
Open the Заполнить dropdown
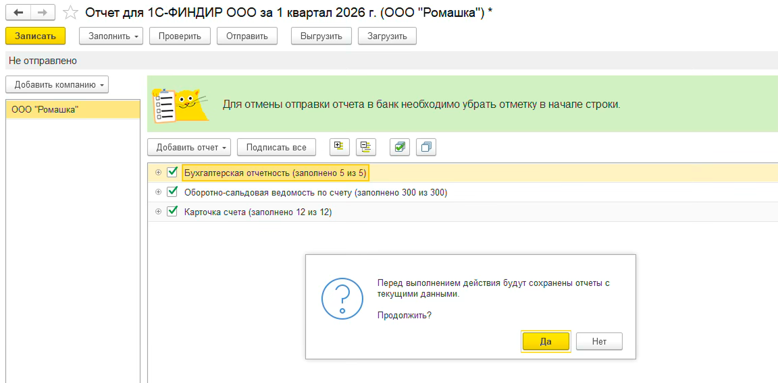pos(111,36)
